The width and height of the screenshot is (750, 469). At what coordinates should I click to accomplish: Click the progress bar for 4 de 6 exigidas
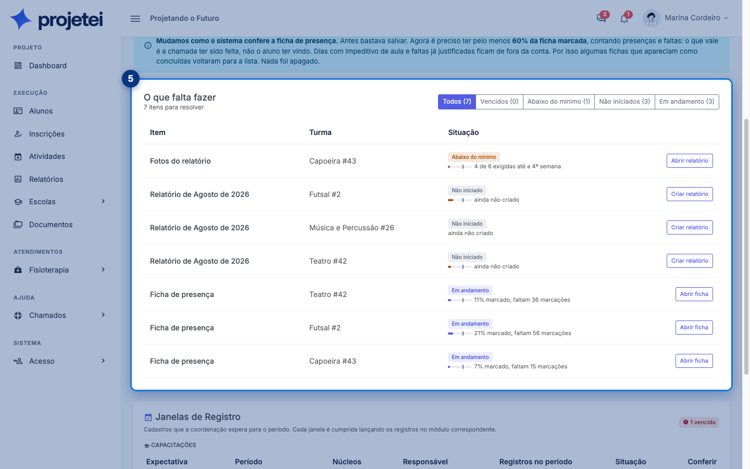tap(459, 167)
